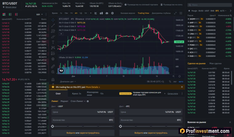Open the chart patterns tool

(53, 48)
